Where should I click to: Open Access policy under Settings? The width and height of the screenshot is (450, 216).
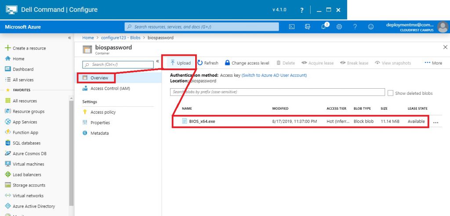tap(103, 112)
